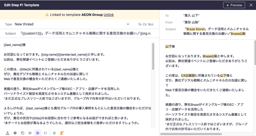Click the preview From value "寛弥 山梨"

point(191,22)
